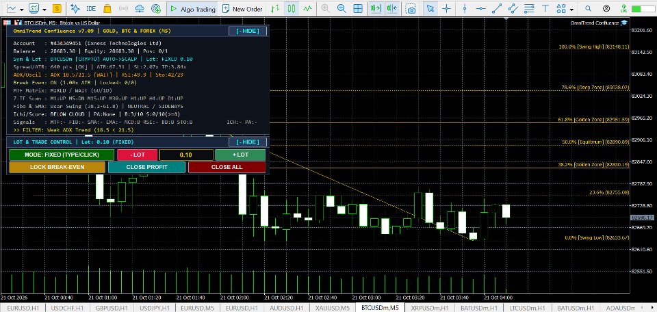This screenshot has width=657, height=312.
Task: Click the LOCK BREAK-EVEN button
Action: (57, 167)
